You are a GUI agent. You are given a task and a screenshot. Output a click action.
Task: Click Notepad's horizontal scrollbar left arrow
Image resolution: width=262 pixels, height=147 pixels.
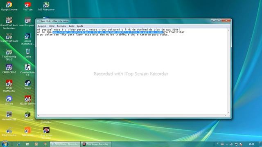38,116
